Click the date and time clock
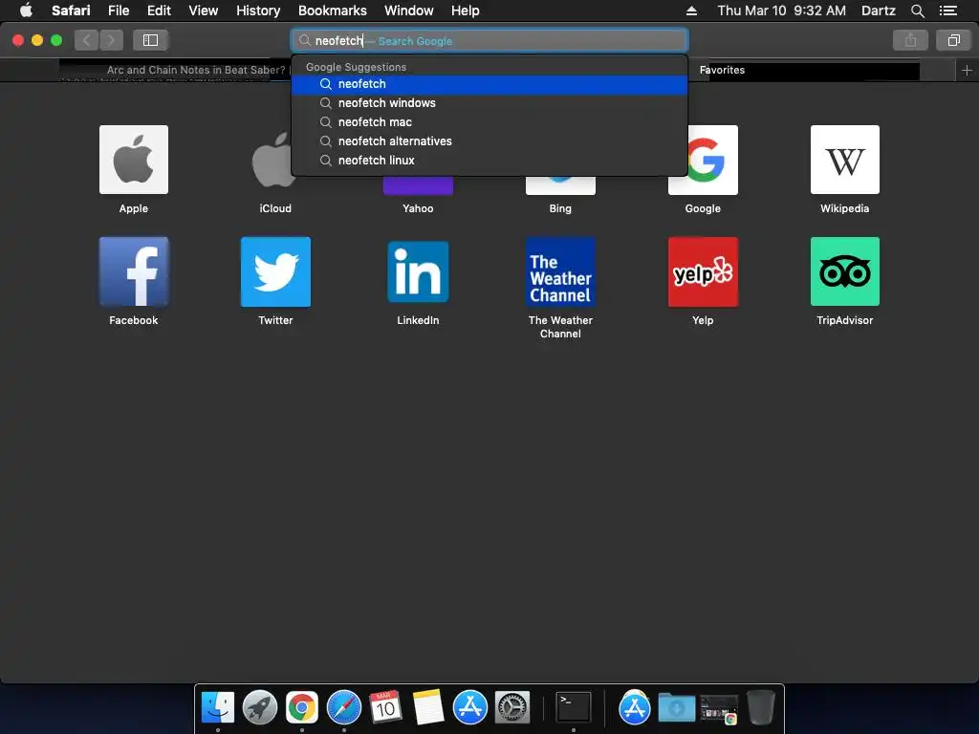 (782, 11)
